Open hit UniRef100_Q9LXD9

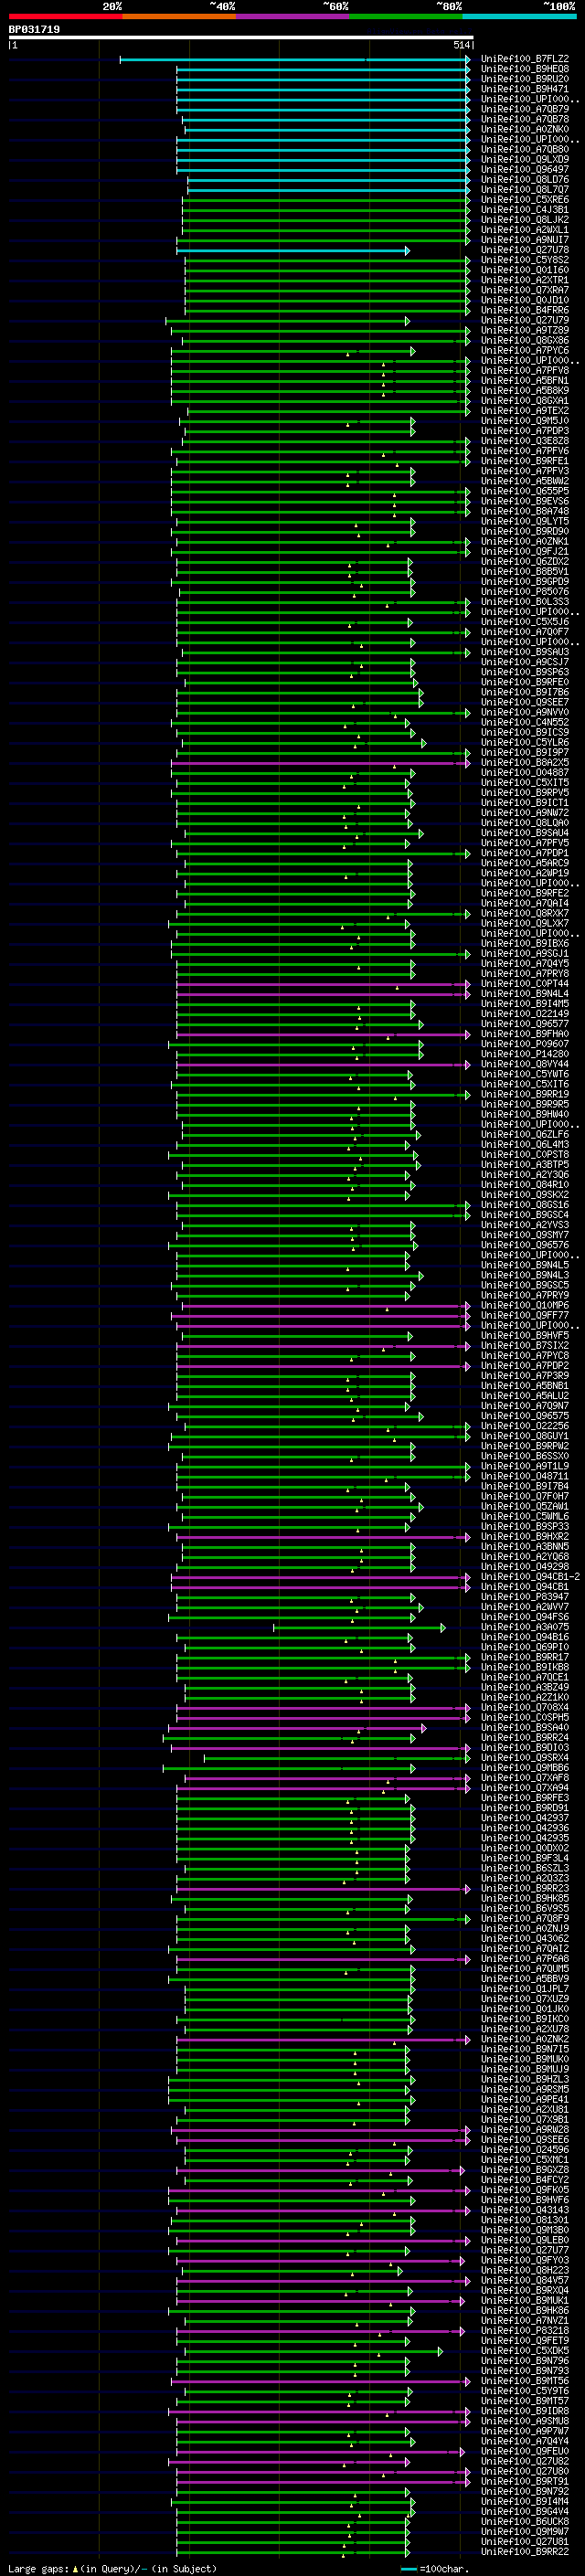(524, 159)
